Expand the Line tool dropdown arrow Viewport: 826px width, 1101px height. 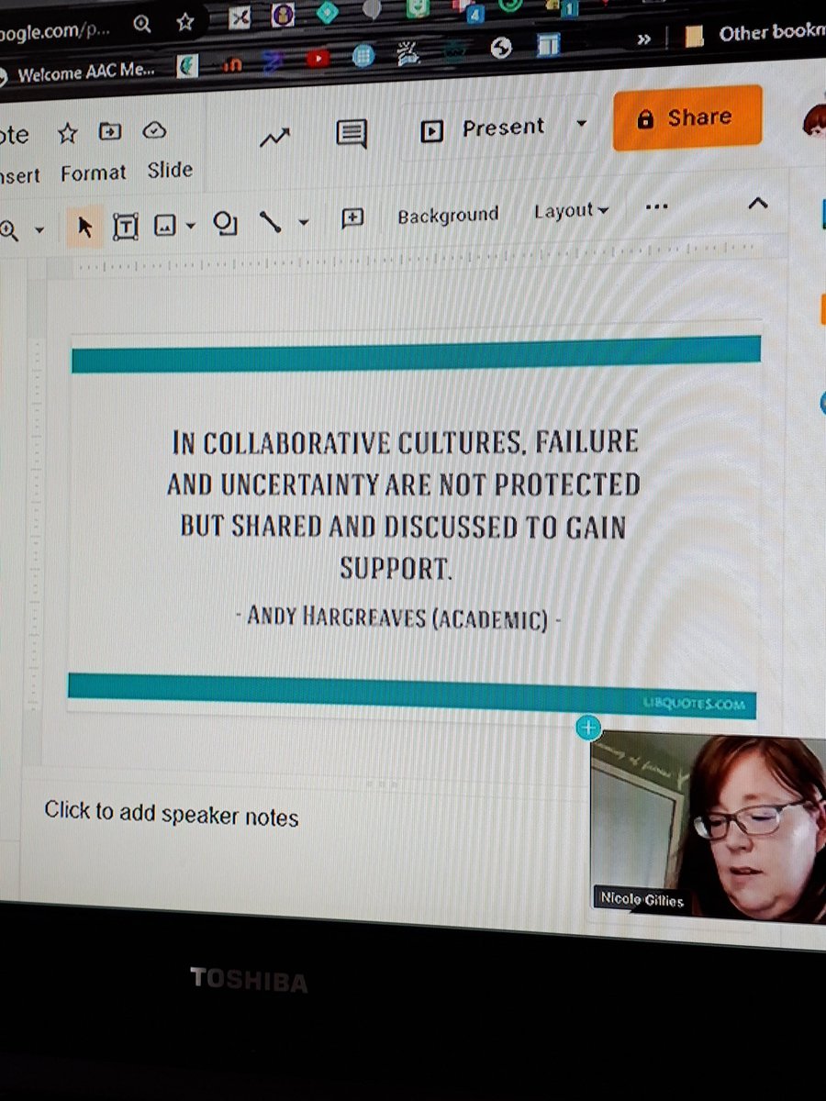tap(304, 222)
